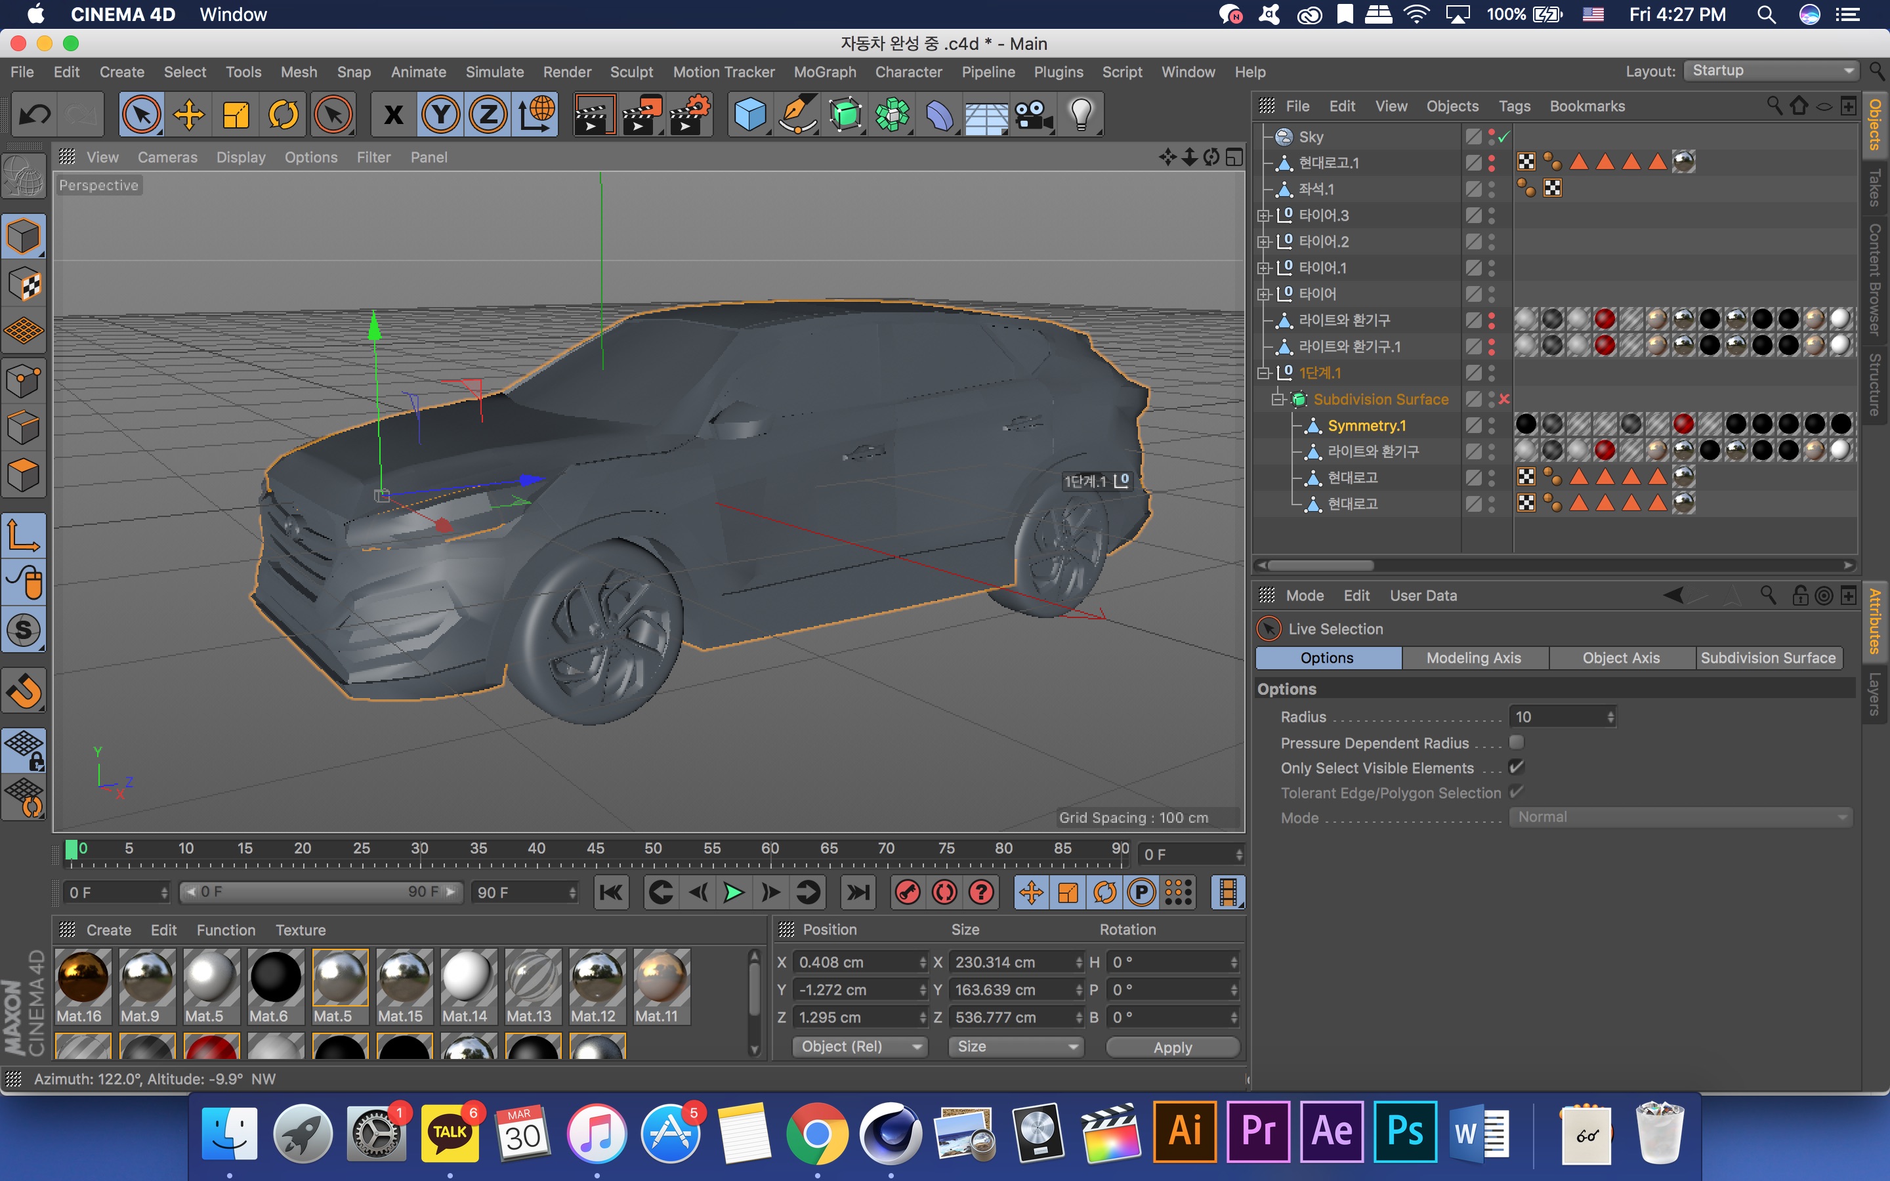Collapse the 1단계.1 group

1263,373
